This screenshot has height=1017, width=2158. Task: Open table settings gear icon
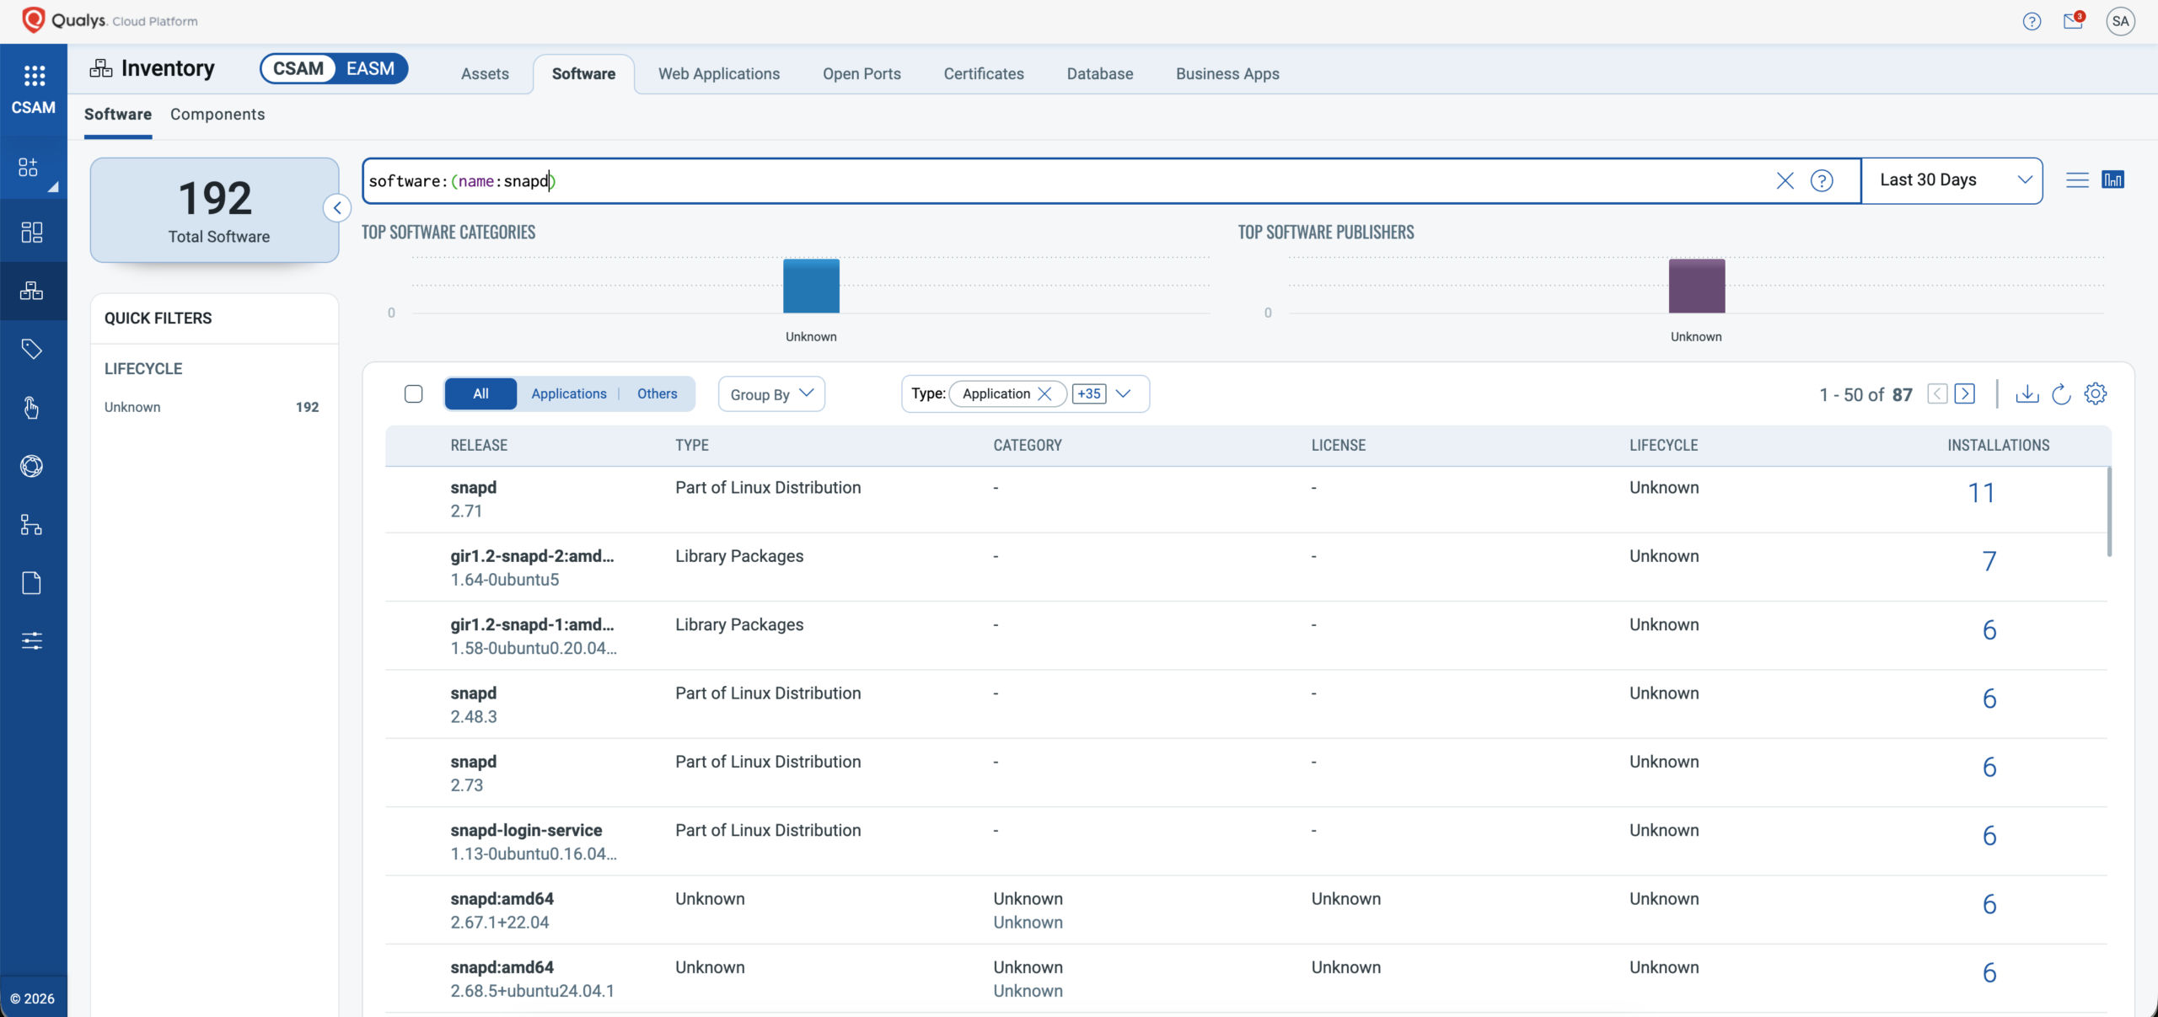2096,393
